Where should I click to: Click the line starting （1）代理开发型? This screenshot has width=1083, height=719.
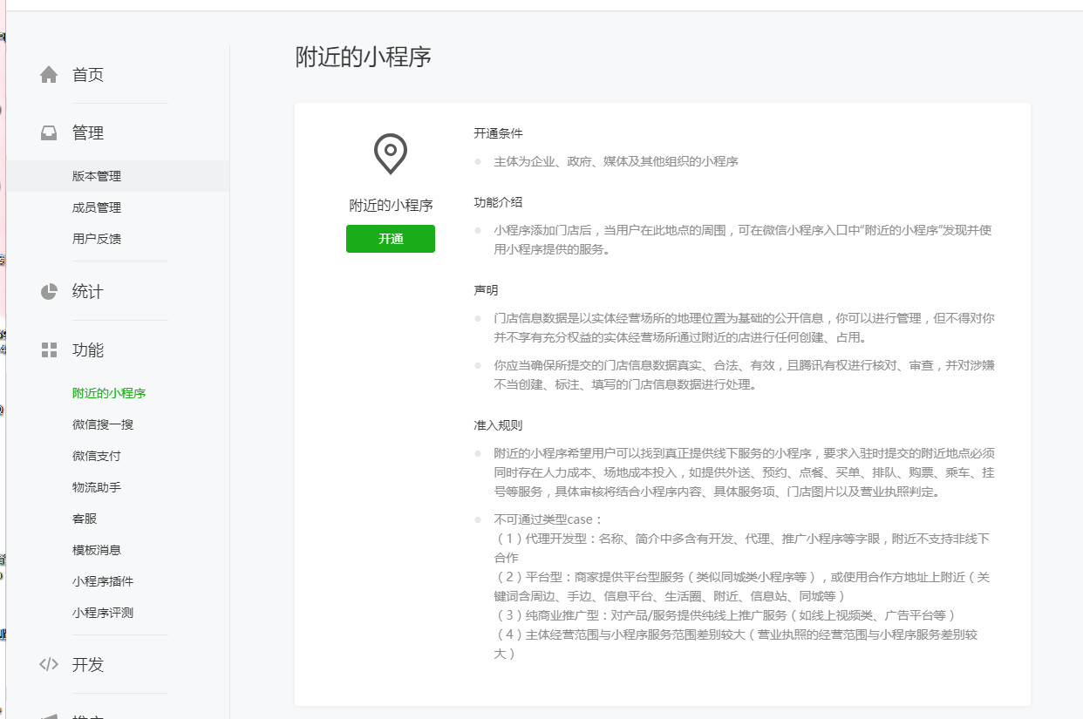point(742,548)
